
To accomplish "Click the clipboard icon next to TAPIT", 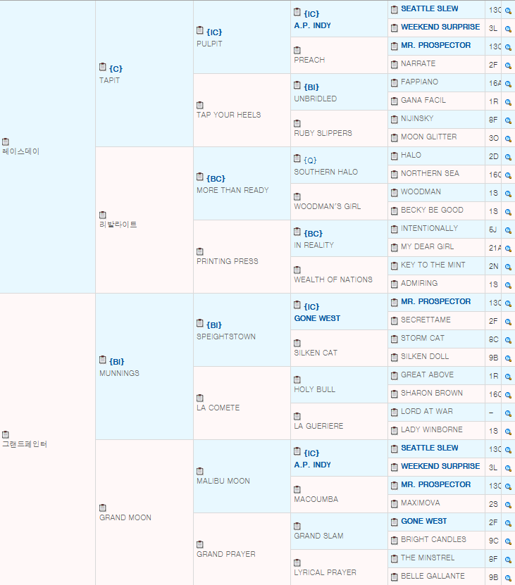I will tap(103, 67).
